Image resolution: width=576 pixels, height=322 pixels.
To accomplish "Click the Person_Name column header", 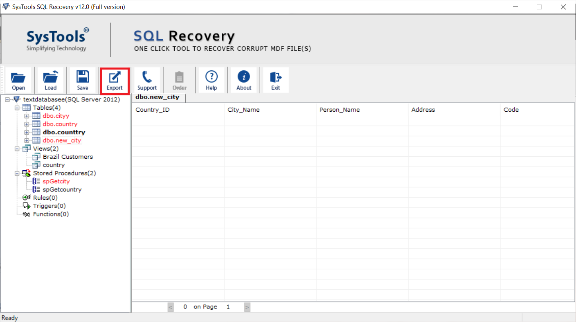I will (x=362, y=110).
